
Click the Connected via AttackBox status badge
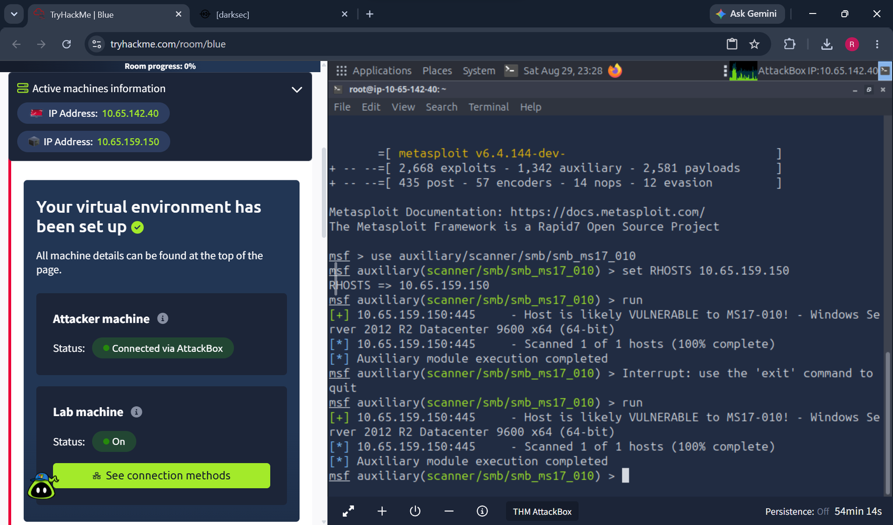point(163,349)
